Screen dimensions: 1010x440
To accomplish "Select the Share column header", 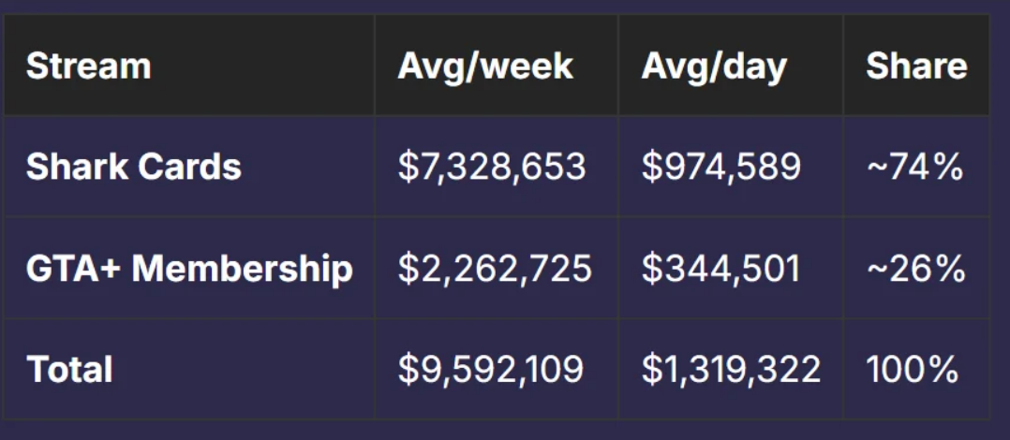I will point(915,66).
